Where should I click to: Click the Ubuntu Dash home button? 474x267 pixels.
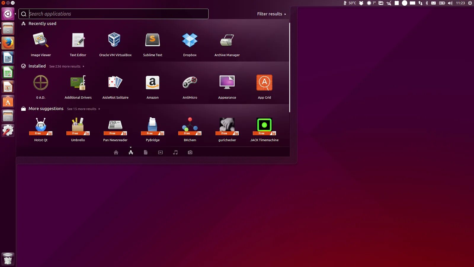(8, 14)
